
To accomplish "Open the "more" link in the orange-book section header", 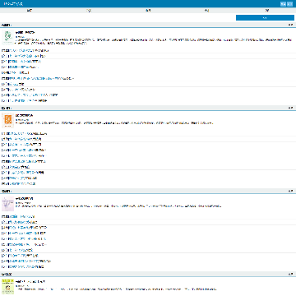I will pos(290,108).
